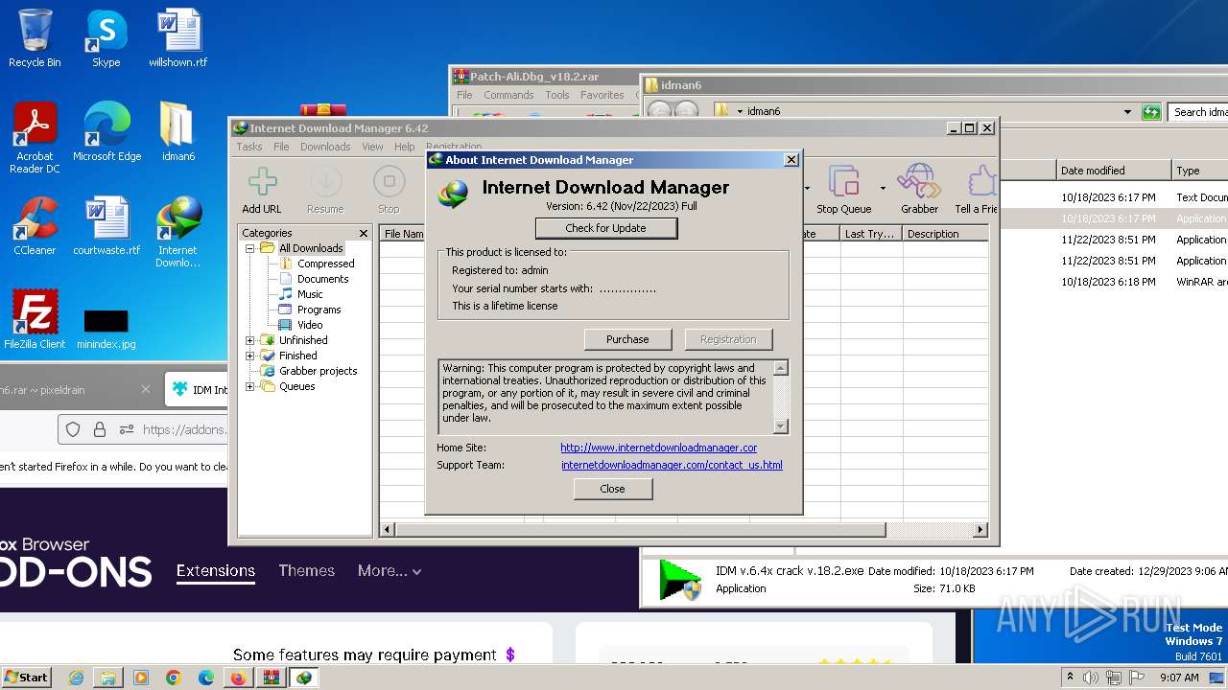Expand the Unfinished category
1228x690 pixels.
pyautogui.click(x=250, y=340)
